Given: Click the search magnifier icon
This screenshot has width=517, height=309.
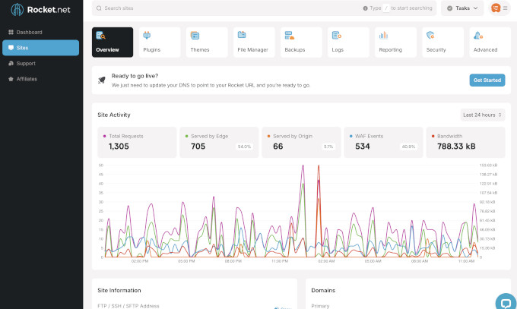Looking at the screenshot, I should (99, 8).
